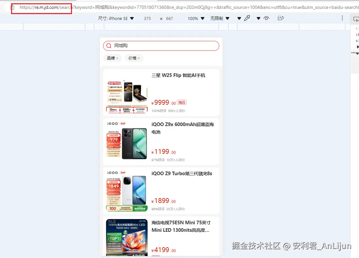The width and height of the screenshot is (359, 258).
Task: Click the ¥1199.00 price
Action: [164, 152]
